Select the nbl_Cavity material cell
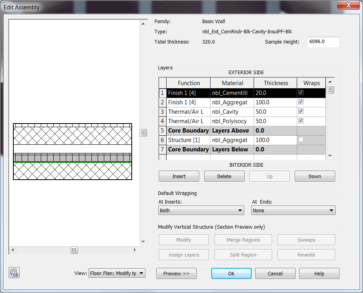The image size is (363, 293). coord(232,112)
